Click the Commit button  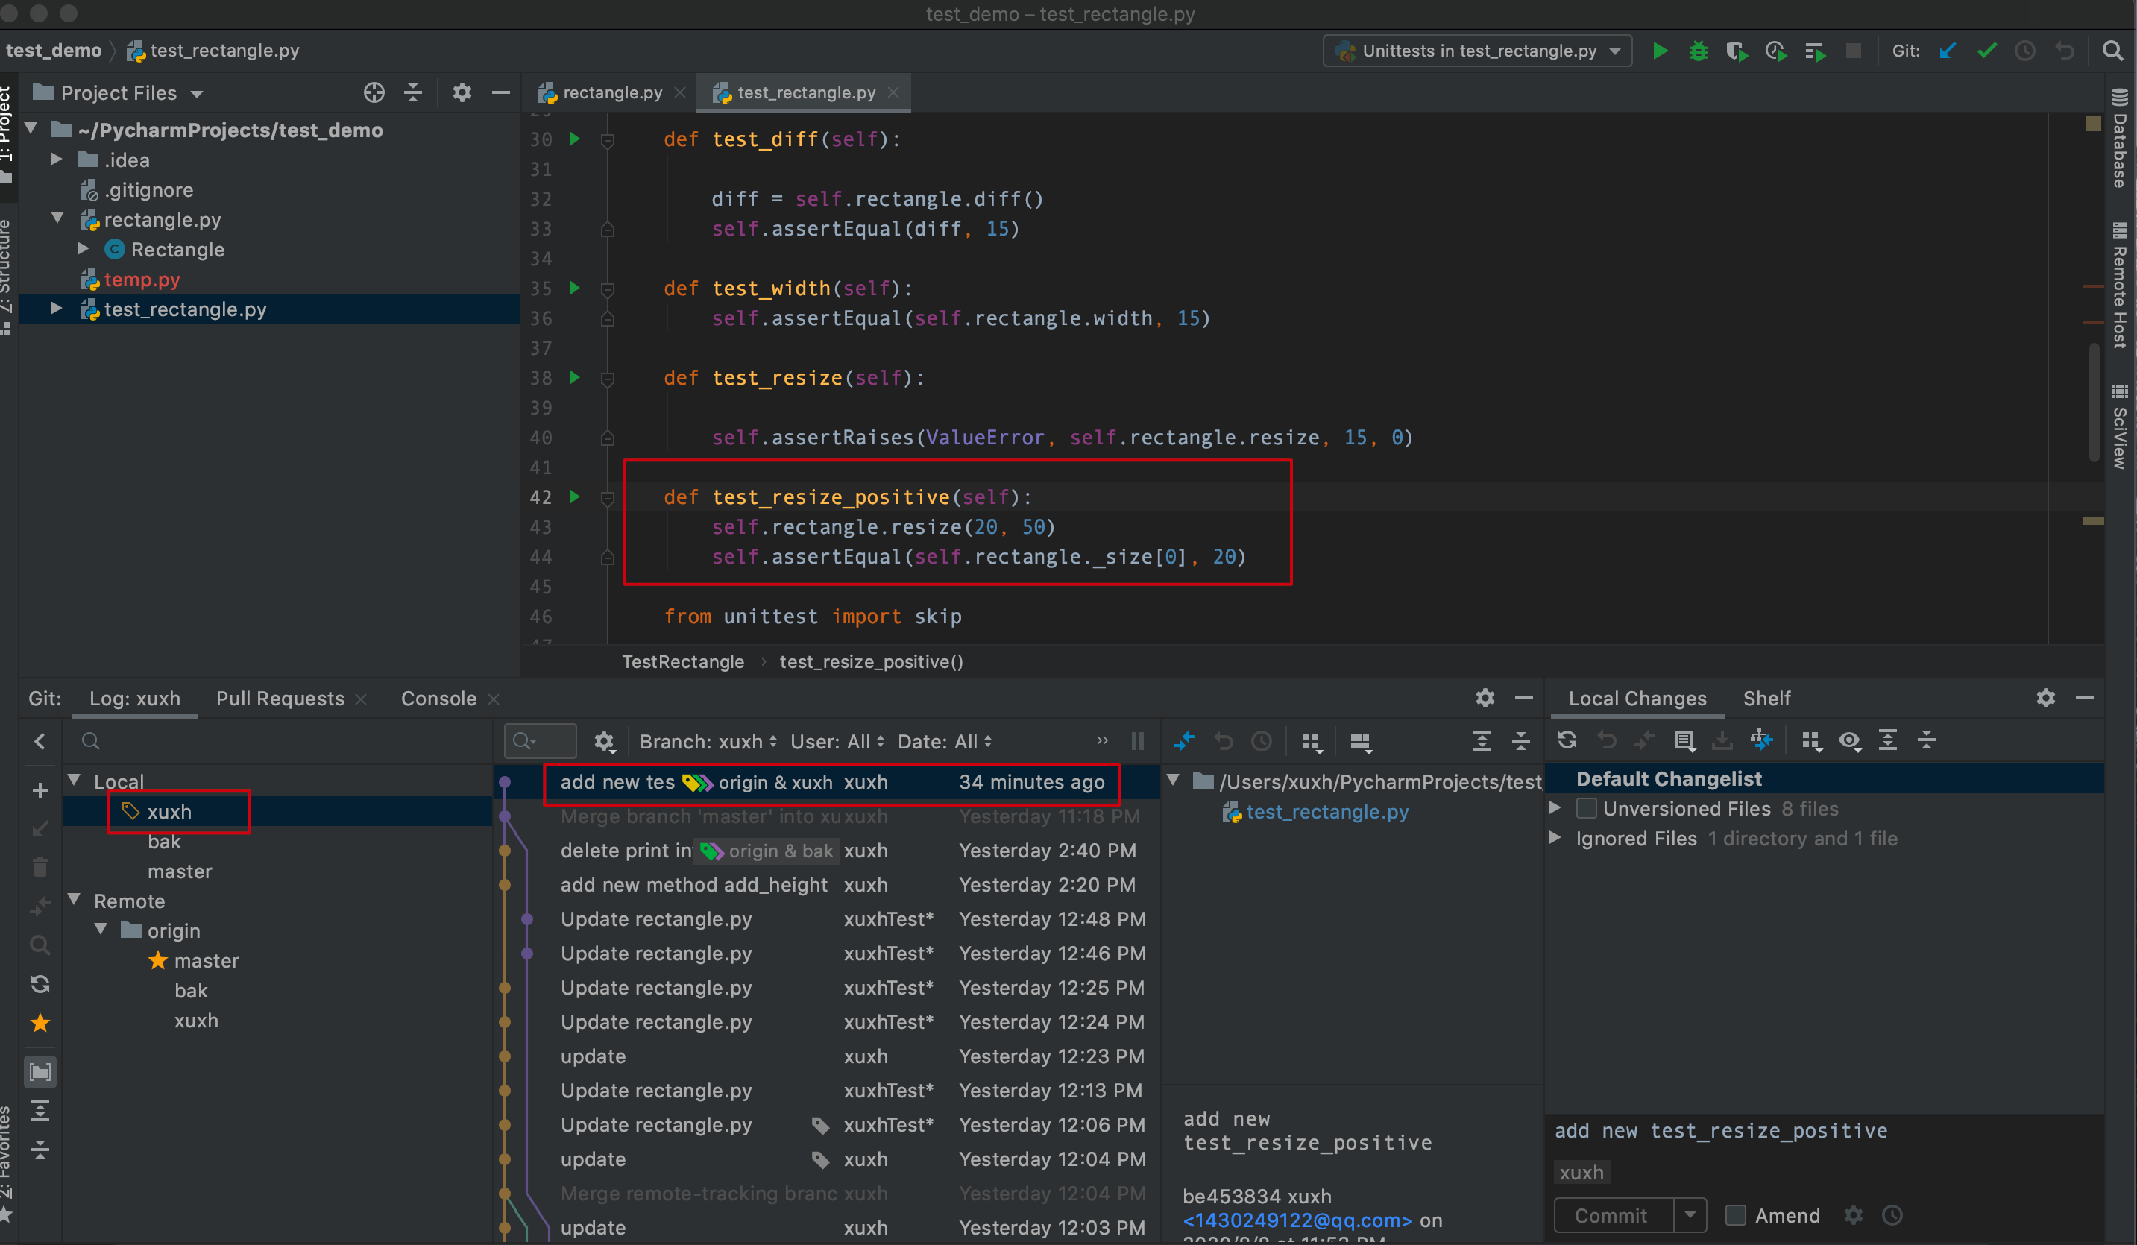[1611, 1215]
